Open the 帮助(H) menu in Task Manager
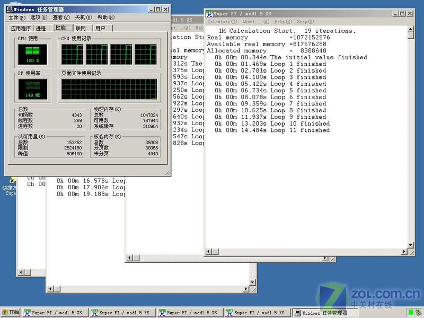 [105, 17]
